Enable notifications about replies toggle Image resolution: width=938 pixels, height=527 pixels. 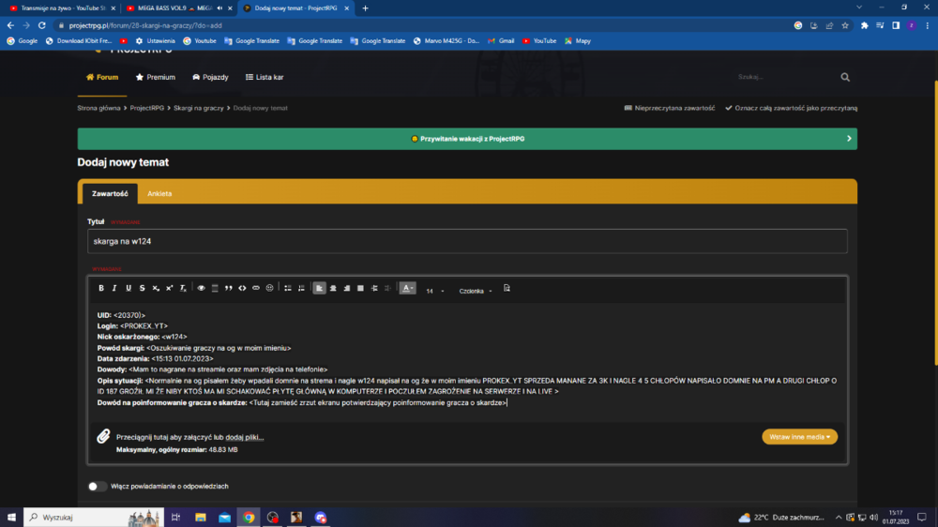[x=97, y=487]
